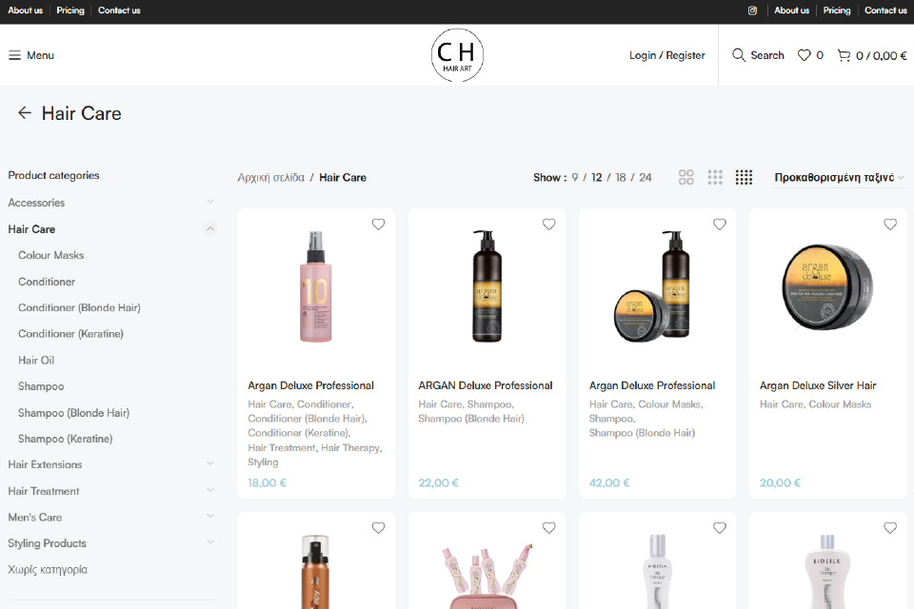Open Shampoo subcategory

tap(41, 386)
